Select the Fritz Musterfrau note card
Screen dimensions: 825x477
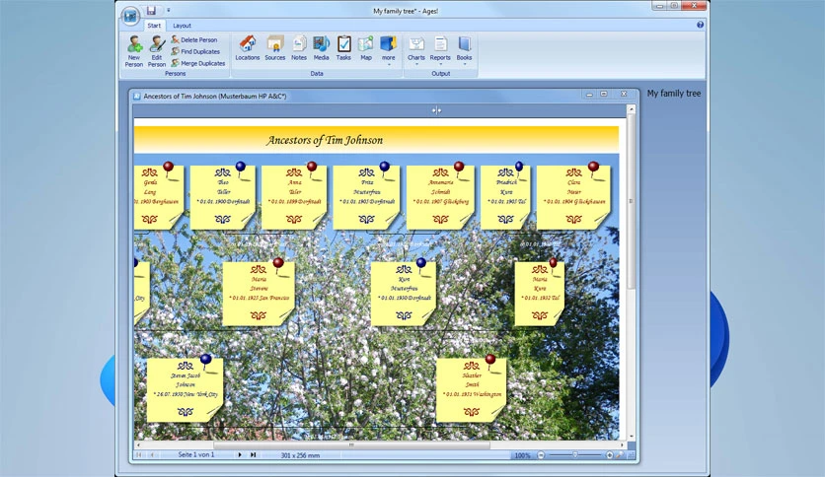click(366, 197)
